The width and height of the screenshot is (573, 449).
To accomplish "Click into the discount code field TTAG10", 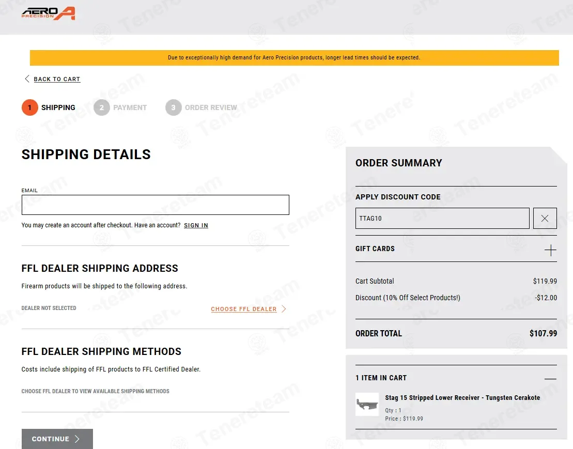I will click(x=442, y=218).
